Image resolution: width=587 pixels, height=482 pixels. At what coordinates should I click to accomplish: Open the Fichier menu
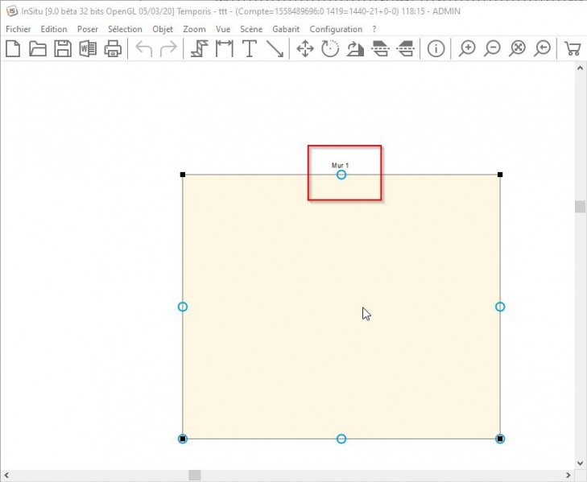click(x=18, y=29)
